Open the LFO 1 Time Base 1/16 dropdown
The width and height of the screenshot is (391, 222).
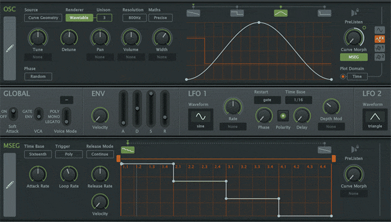[x=298, y=100]
